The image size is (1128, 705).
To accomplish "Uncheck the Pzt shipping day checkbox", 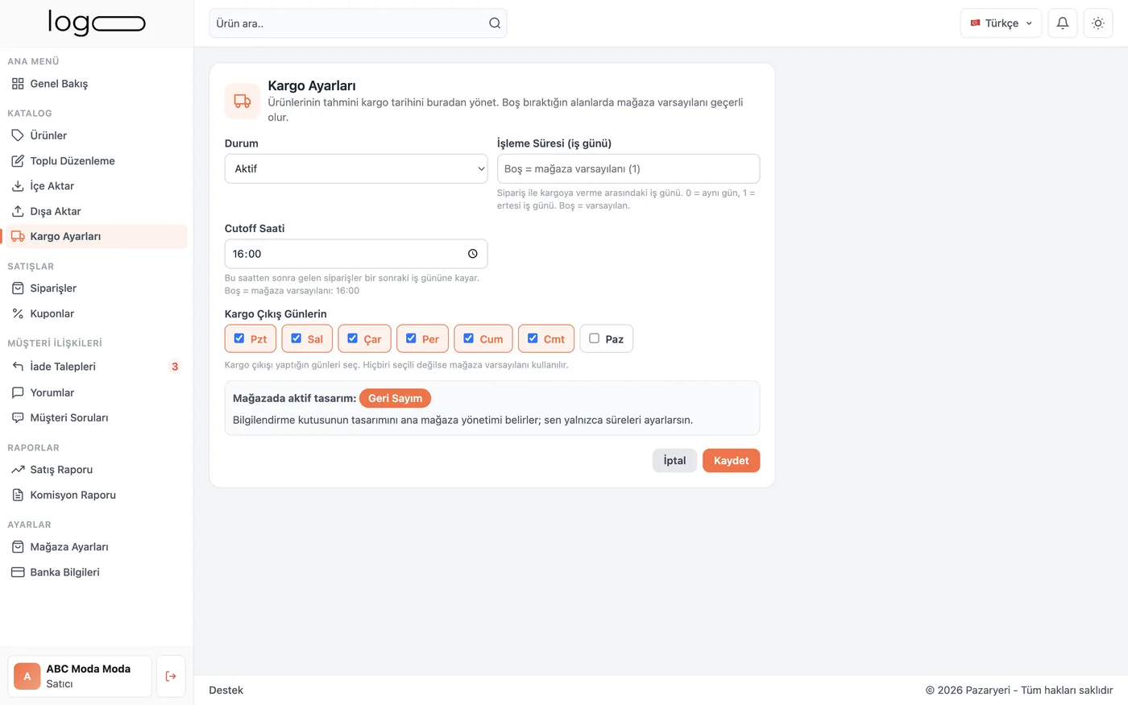I will coord(239,338).
